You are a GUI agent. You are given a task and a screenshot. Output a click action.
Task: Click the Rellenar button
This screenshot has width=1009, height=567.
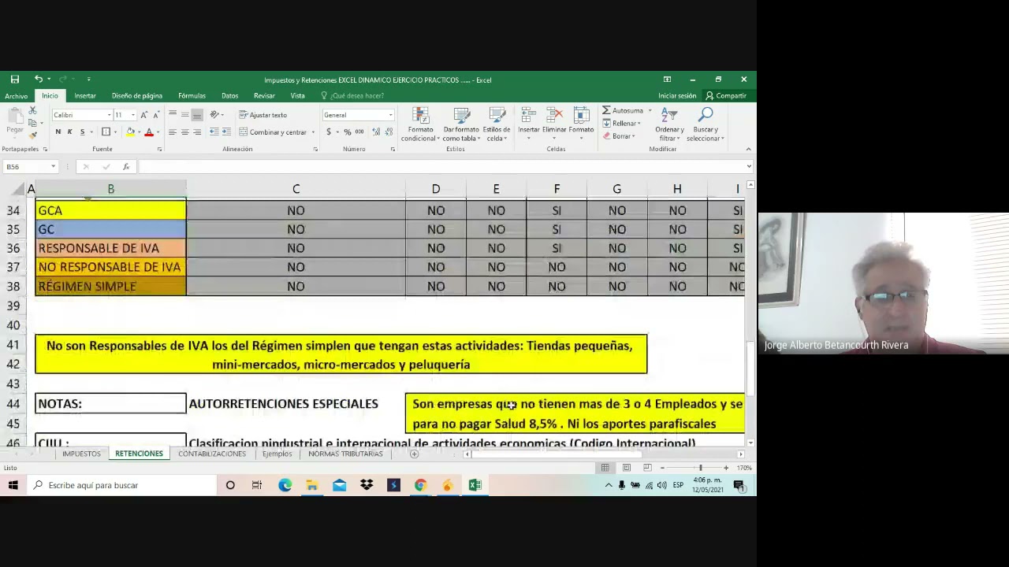click(621, 124)
